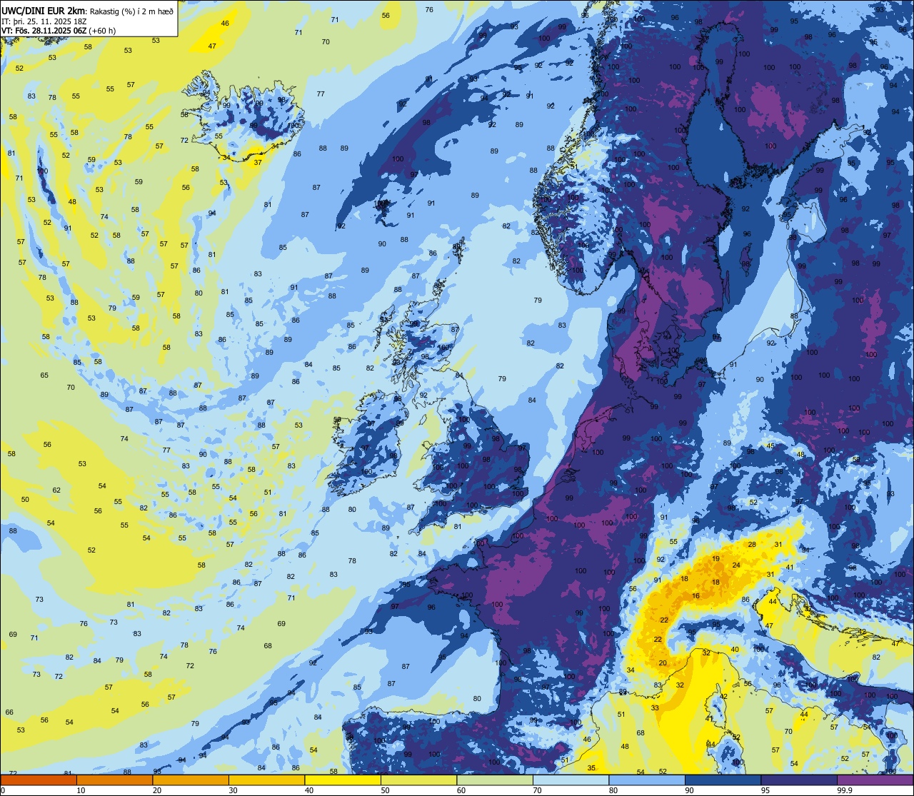Click the '28' humidity value on the map
Viewport: 914px width, 796px height.
(x=752, y=545)
